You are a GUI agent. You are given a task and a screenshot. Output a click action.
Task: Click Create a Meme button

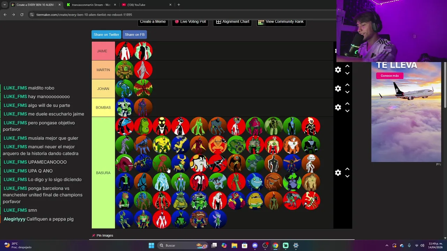click(x=153, y=22)
